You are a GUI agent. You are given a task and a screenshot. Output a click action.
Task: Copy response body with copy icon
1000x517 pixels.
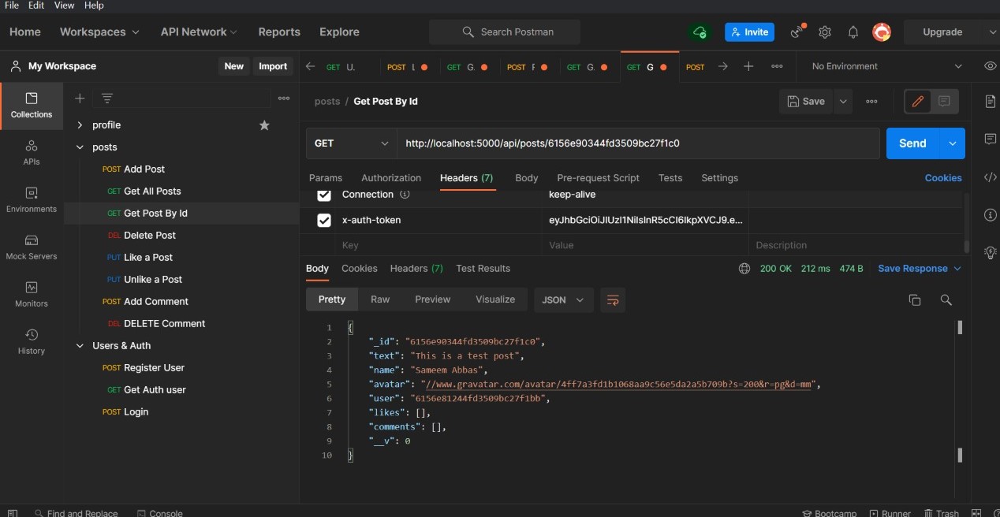pos(915,300)
